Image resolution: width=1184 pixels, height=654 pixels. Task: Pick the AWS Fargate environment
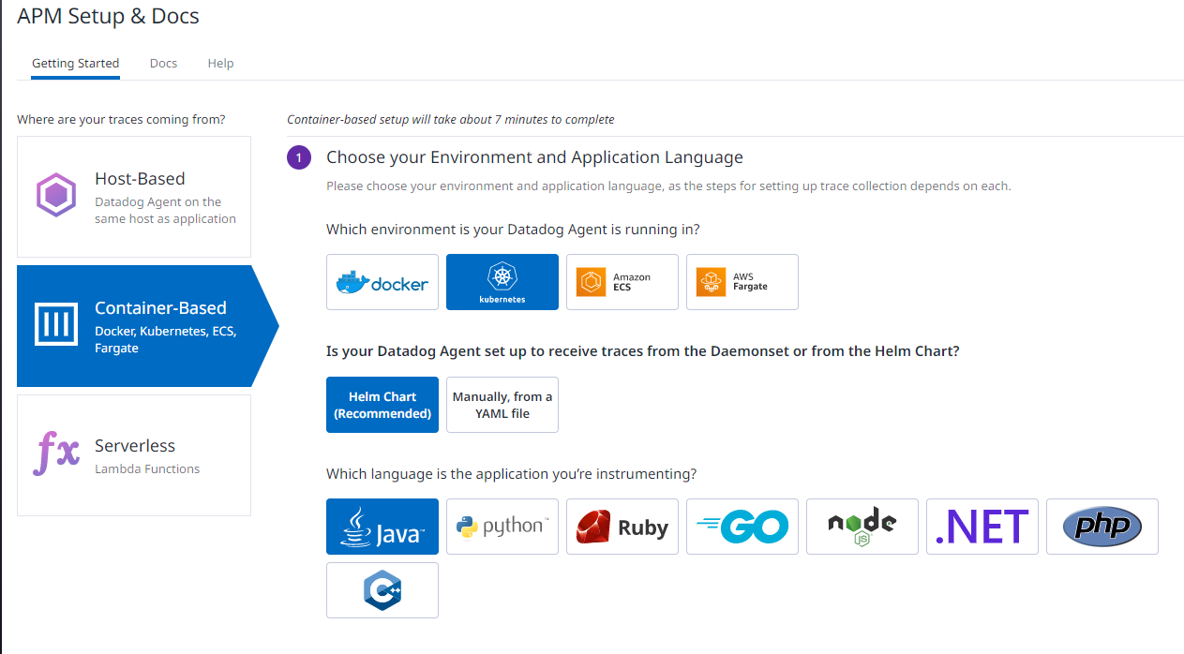[742, 281]
